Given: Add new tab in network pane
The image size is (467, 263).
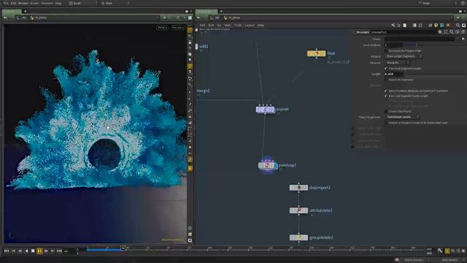Looking at the screenshot, I should (x=221, y=12).
